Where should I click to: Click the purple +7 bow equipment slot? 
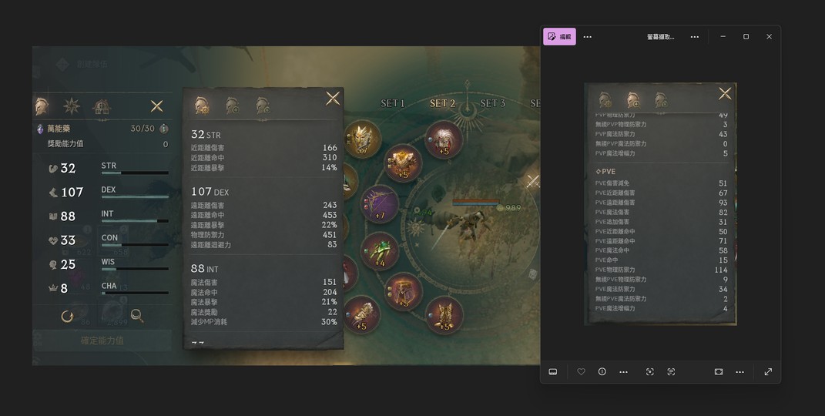[379, 203]
